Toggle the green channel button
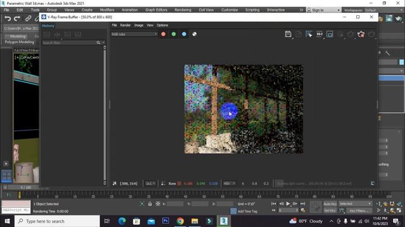405x227 pixels. [173, 34]
